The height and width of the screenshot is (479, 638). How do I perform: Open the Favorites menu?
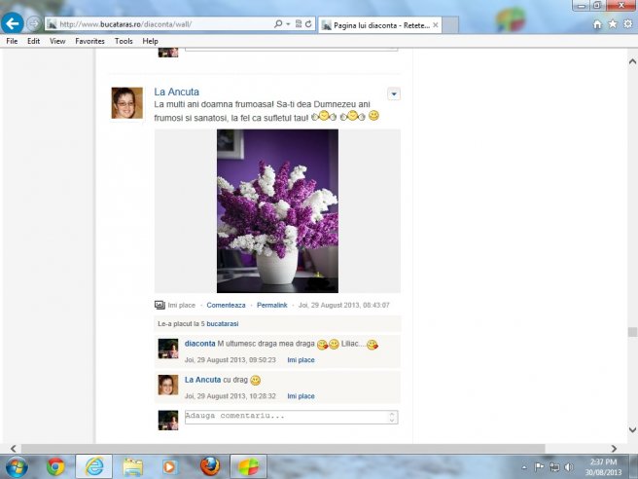point(89,42)
